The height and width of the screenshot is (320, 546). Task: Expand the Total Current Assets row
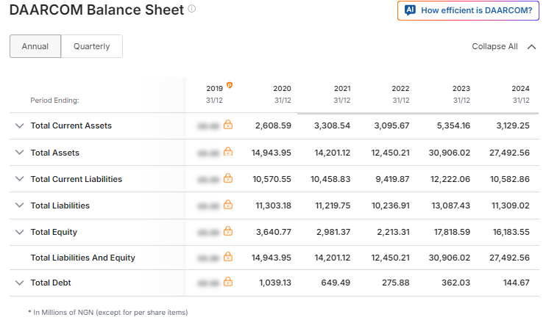pos(20,126)
